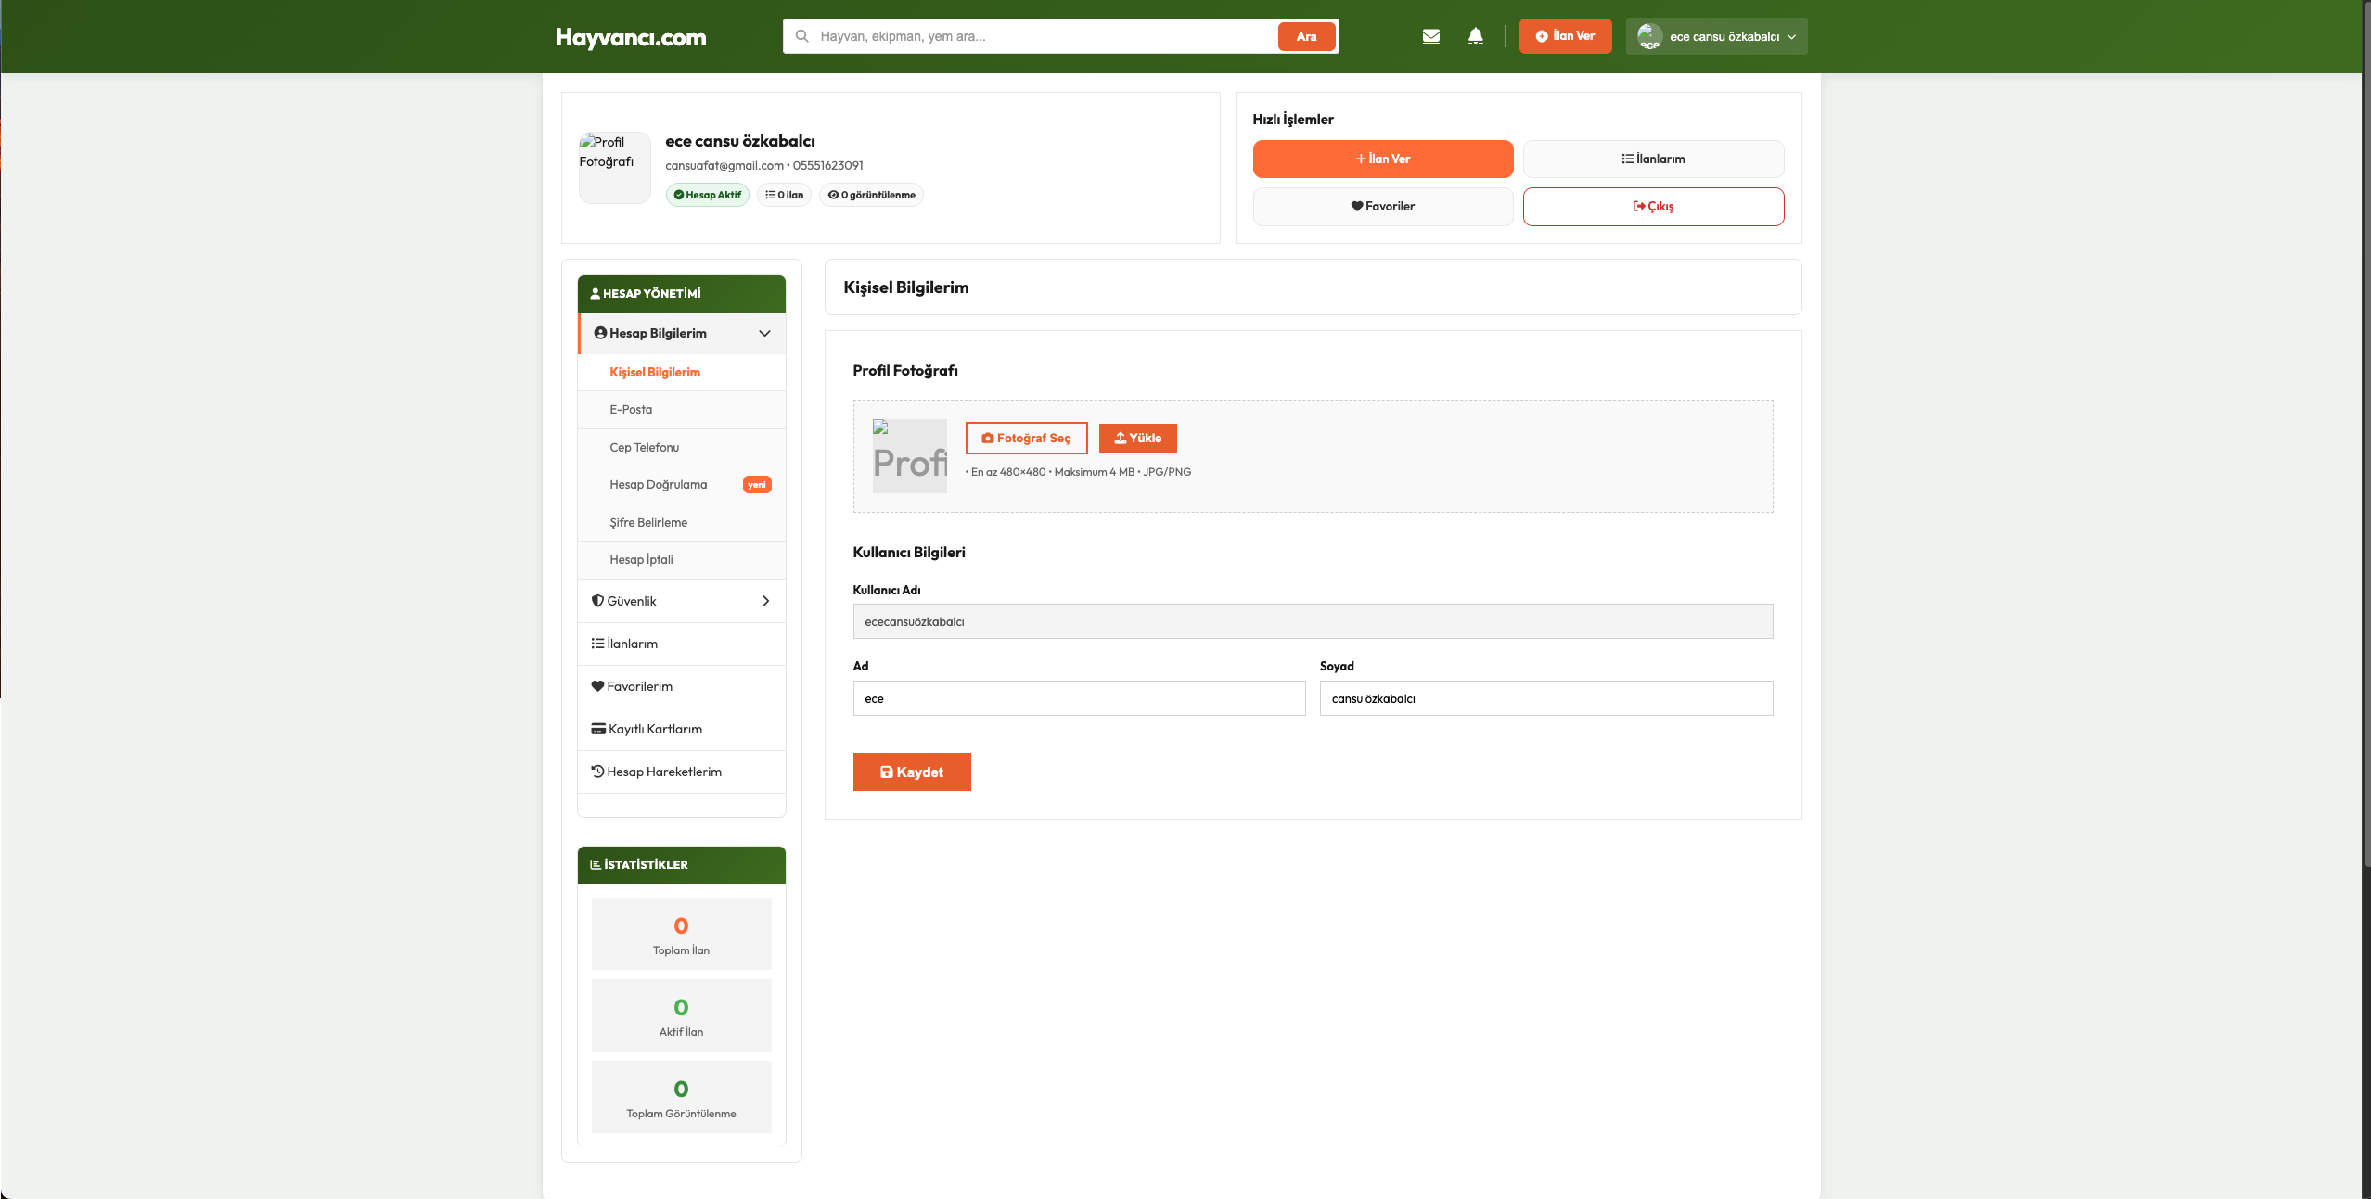Viewport: 2371px width, 1199px height.
Task: Click the profile photo preview thumbnail
Action: tap(909, 455)
